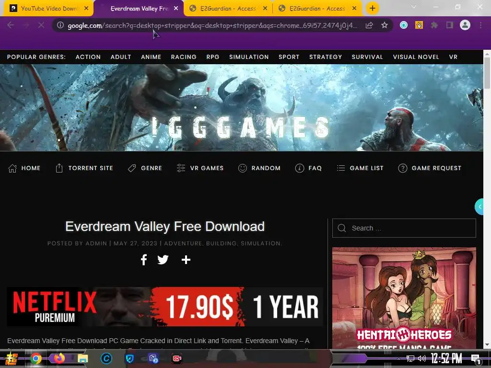Click the site Search field
Screen dimensions: 491x368
click(404, 228)
